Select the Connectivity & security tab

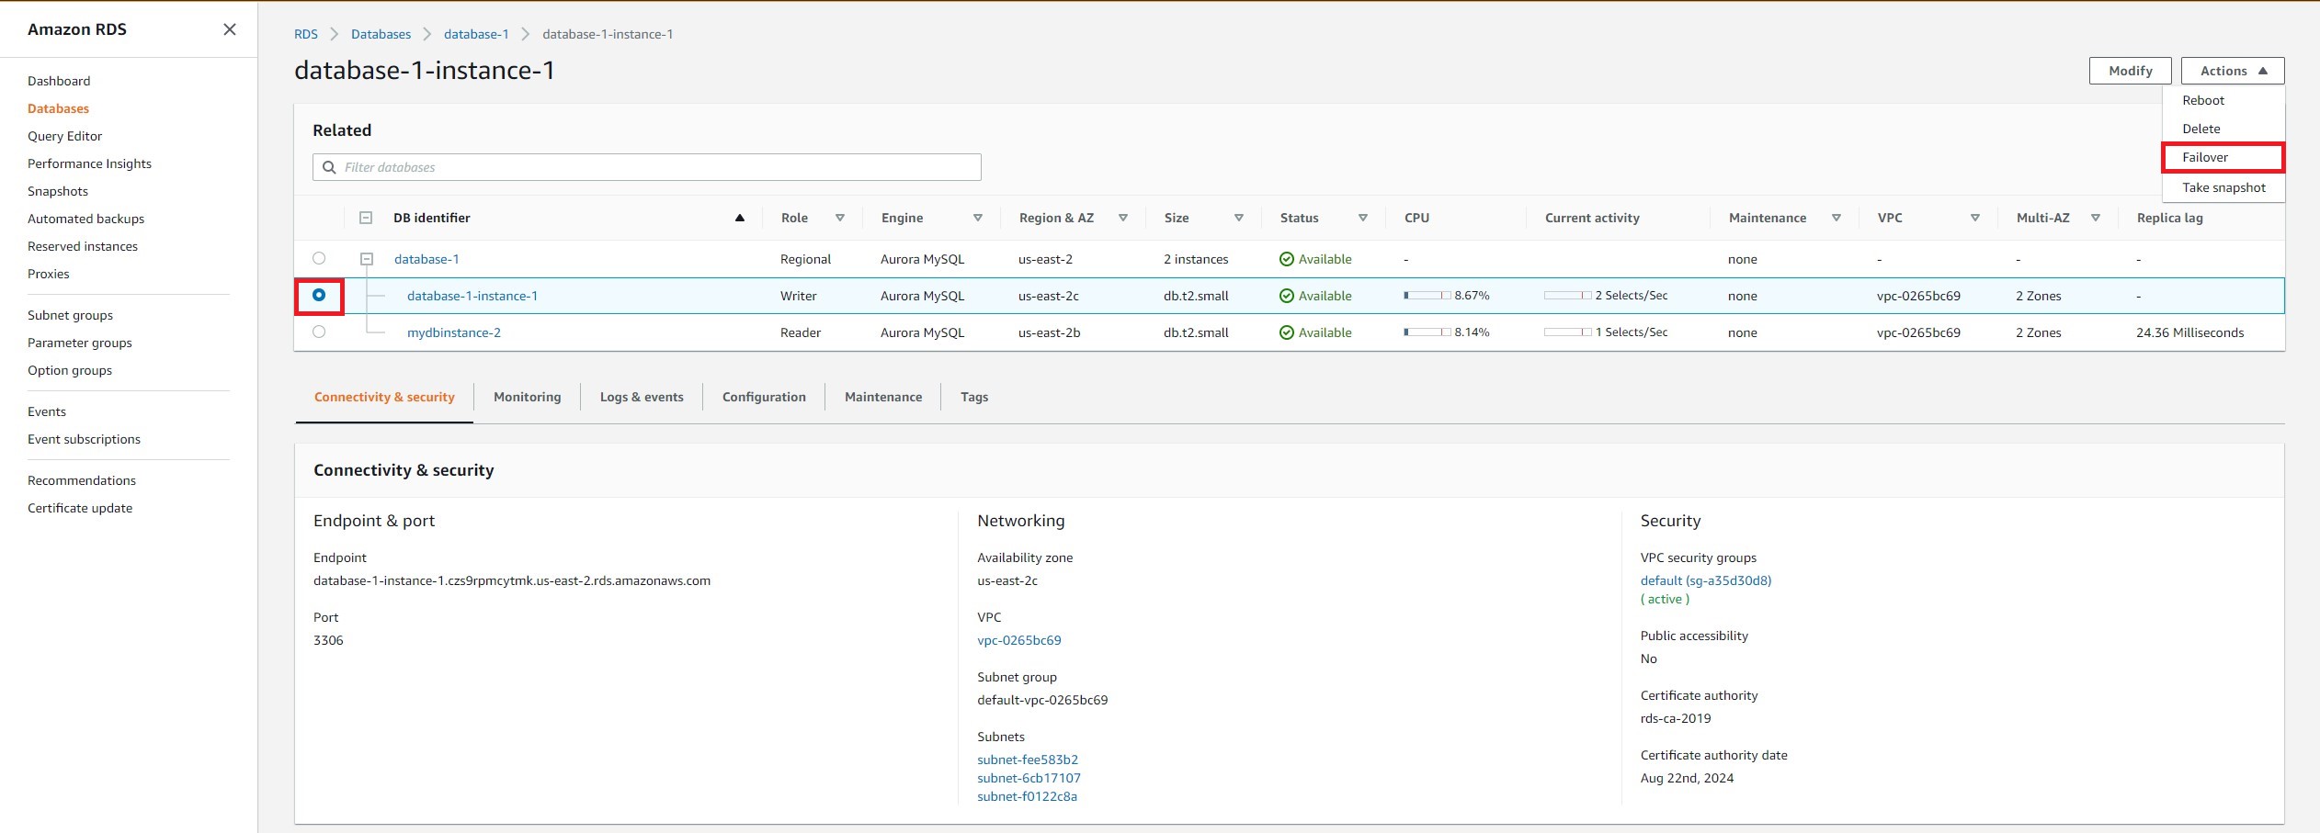[x=384, y=397]
